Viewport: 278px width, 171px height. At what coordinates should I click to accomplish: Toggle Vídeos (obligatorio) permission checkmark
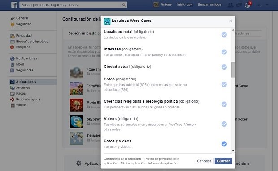pyautogui.click(x=224, y=124)
